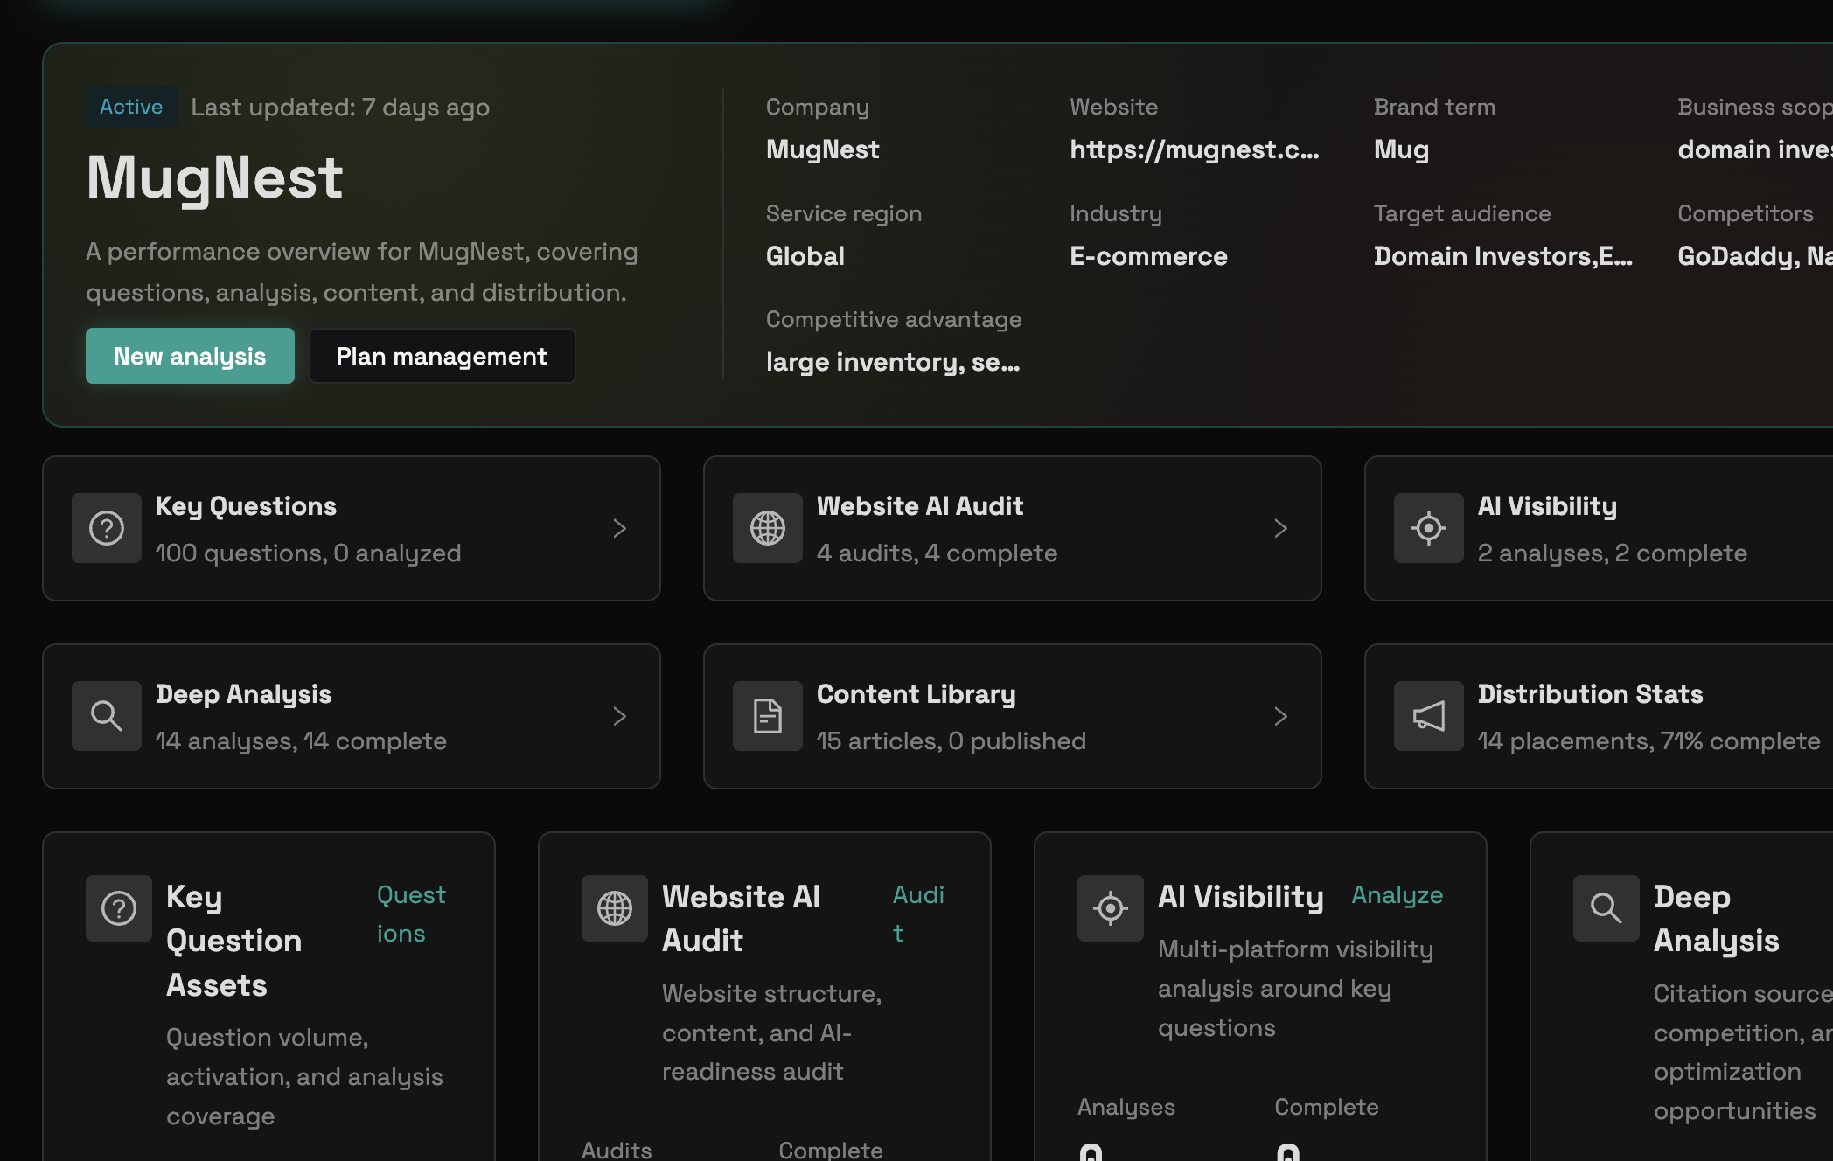Expand Website AI Audit card chevron
This screenshot has height=1161, width=1833.
(1281, 528)
